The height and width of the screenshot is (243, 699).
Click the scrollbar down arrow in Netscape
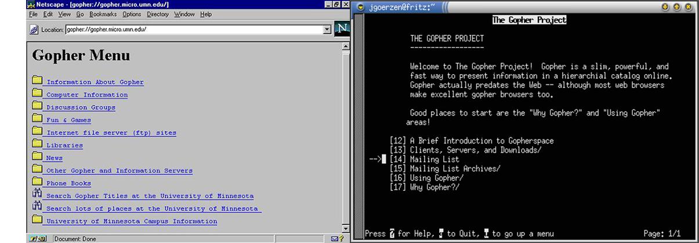pyautogui.click(x=346, y=230)
